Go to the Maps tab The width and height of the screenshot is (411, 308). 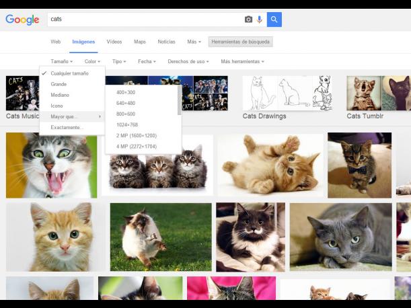point(140,42)
